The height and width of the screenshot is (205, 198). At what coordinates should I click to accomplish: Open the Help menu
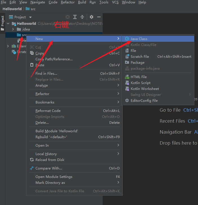(x=142, y=2)
